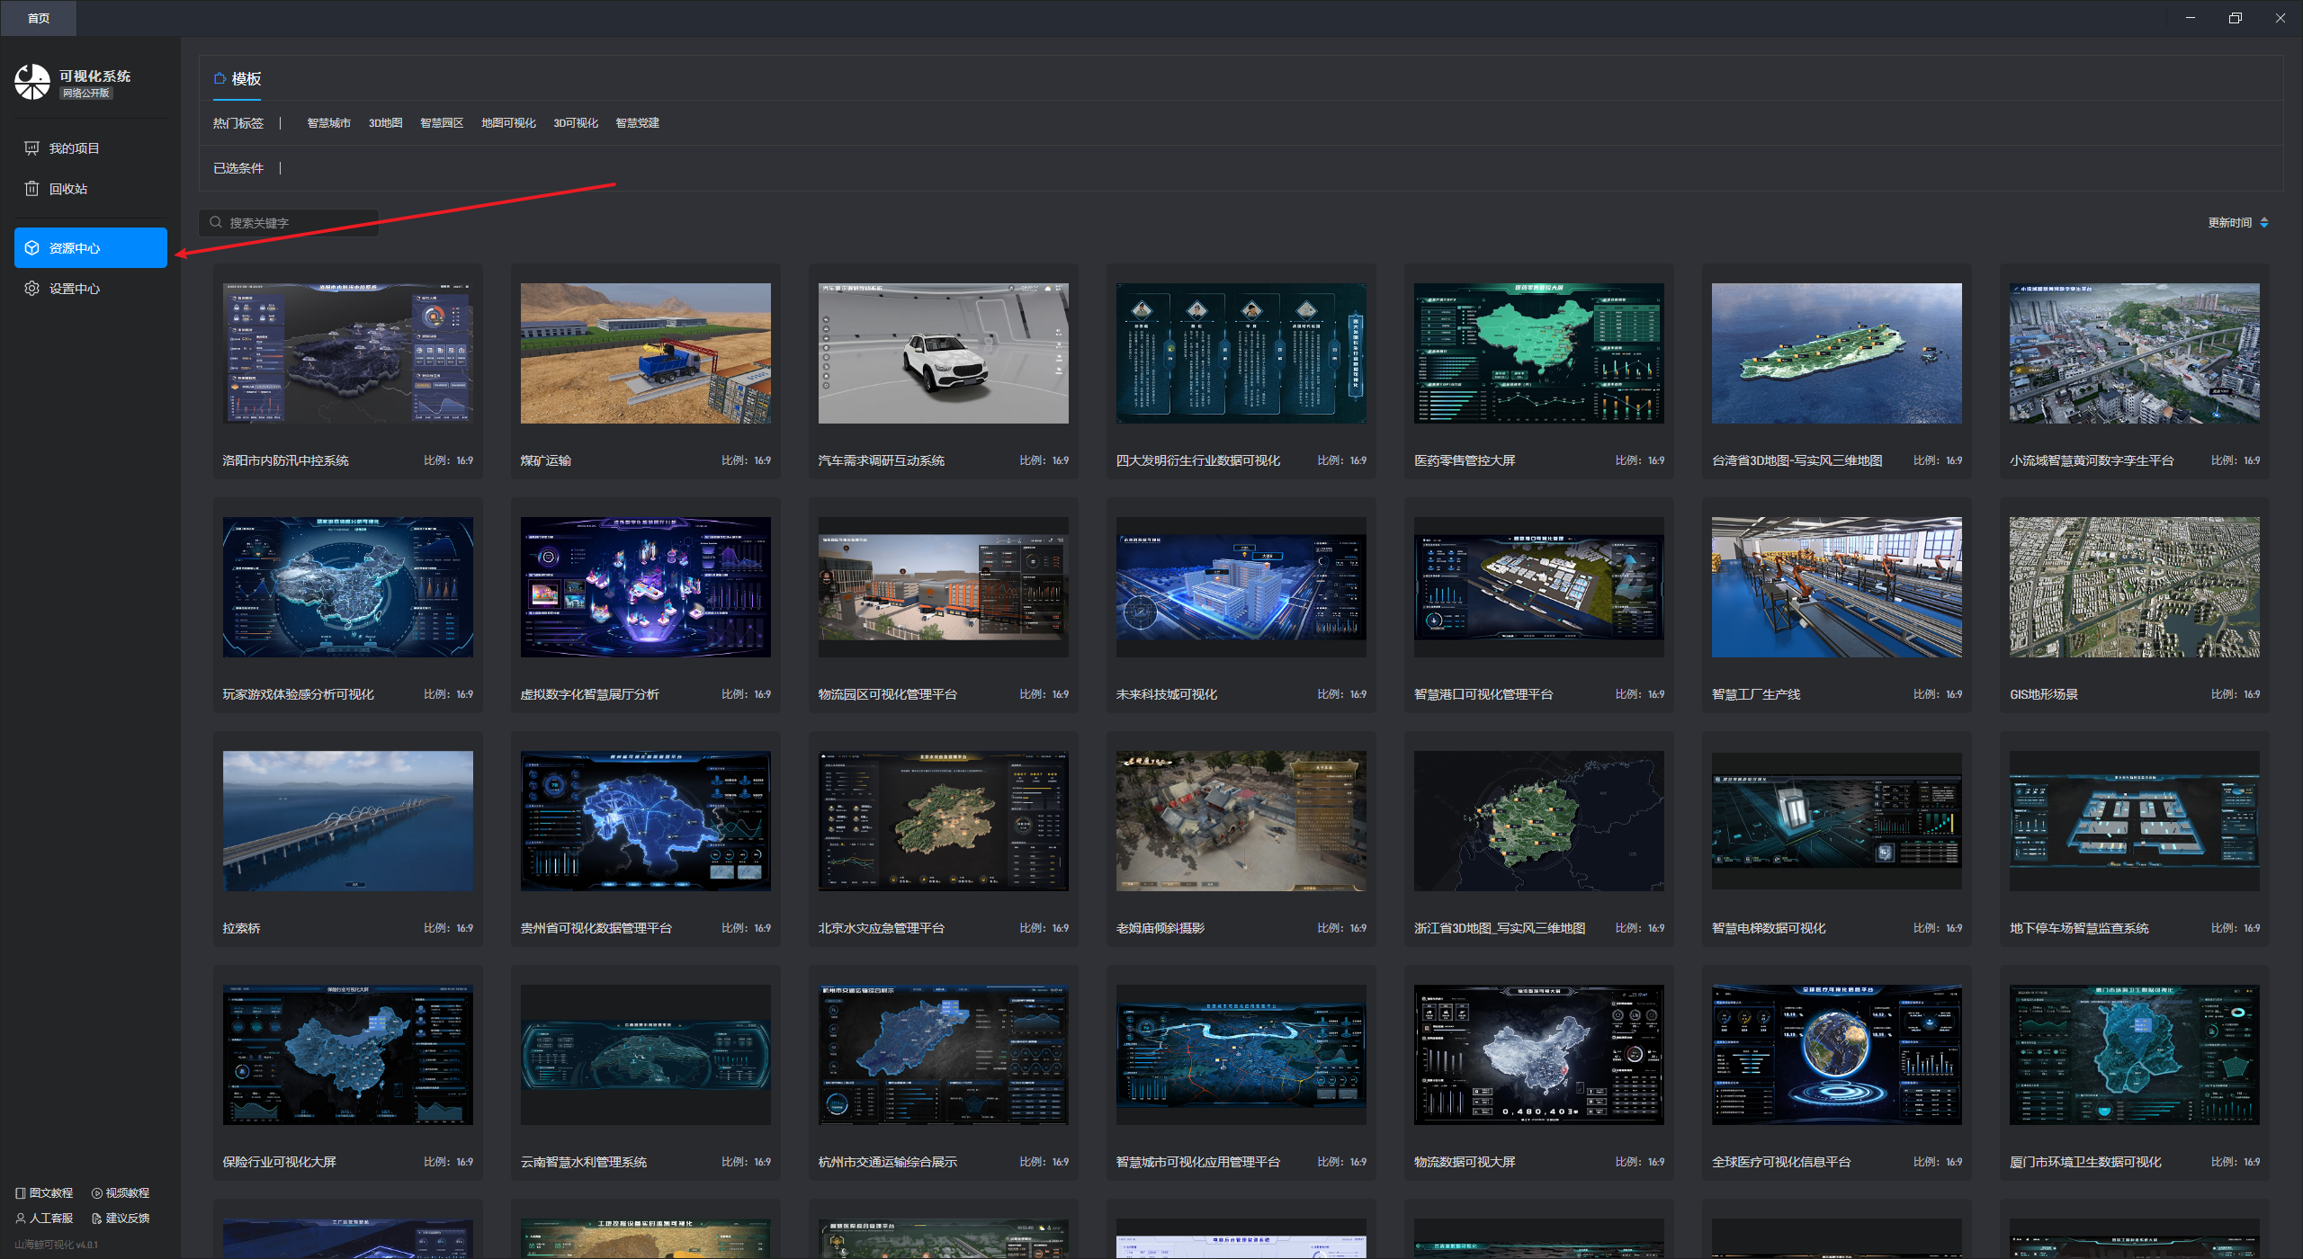
Task: Open the 煤矿运输 template thumbnail
Action: pyautogui.click(x=645, y=353)
